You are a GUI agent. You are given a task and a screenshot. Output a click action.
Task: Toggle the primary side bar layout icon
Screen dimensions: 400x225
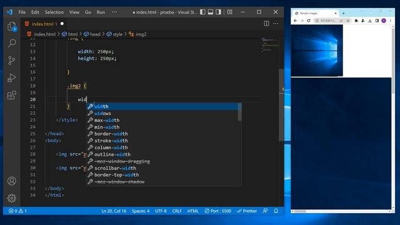tap(202, 12)
